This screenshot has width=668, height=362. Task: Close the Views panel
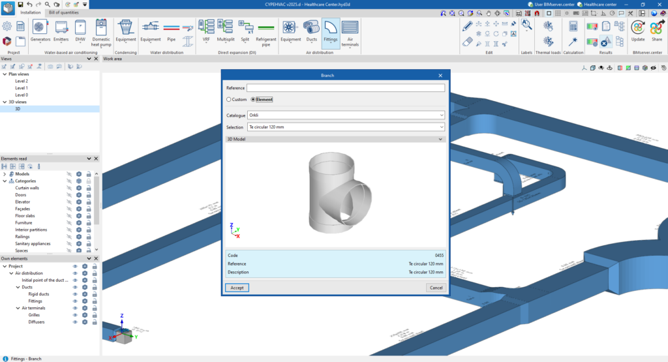(x=96, y=59)
